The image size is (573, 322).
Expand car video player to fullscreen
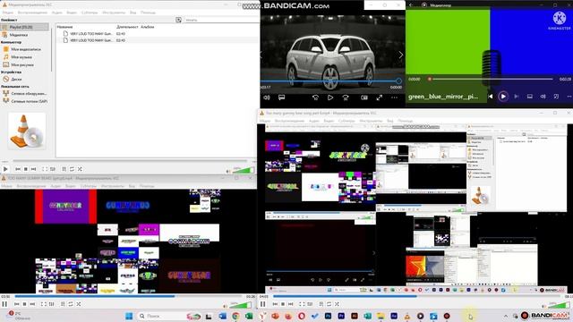pos(380,97)
